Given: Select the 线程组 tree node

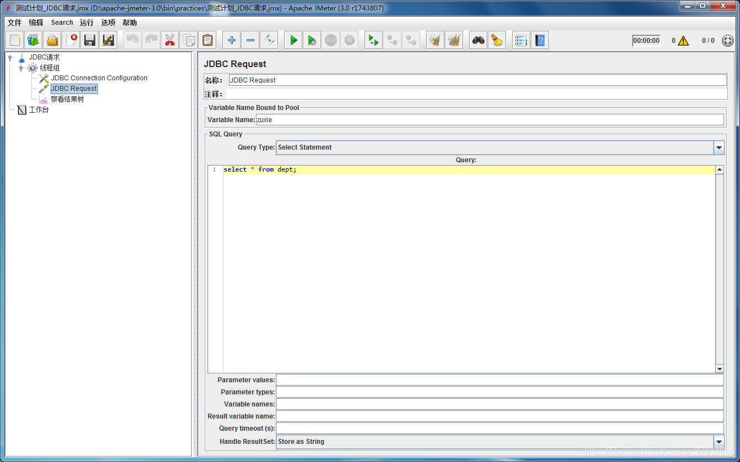Looking at the screenshot, I should click(x=50, y=68).
